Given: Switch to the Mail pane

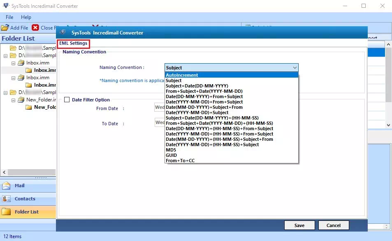Looking at the screenshot, I should 28,186.
